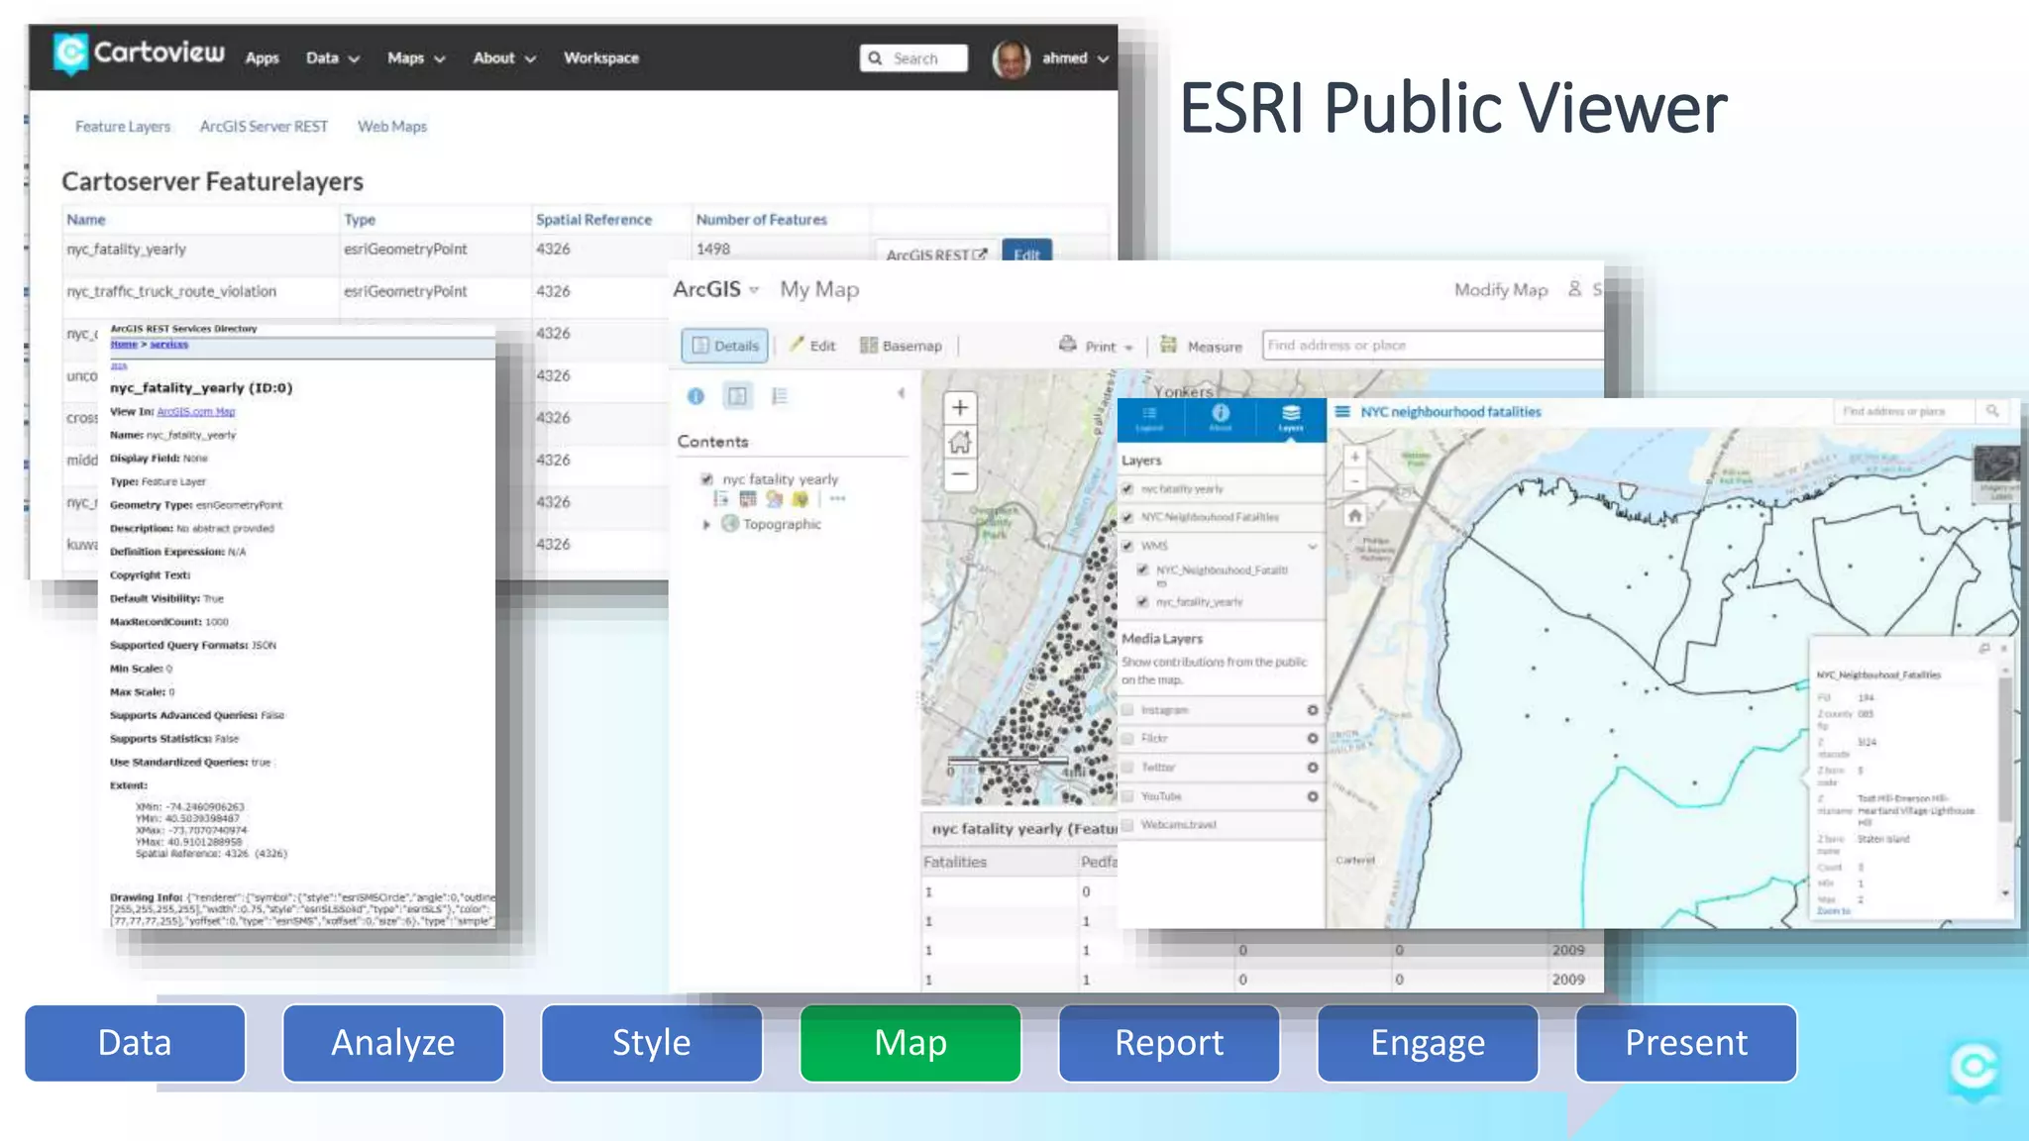Select the Content view icon in ArcGIS sidebar

tap(737, 396)
